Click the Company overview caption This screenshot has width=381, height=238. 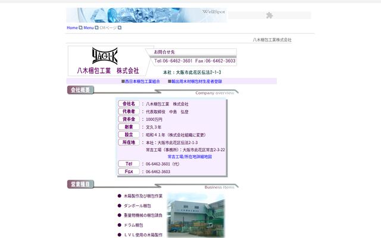(x=215, y=93)
